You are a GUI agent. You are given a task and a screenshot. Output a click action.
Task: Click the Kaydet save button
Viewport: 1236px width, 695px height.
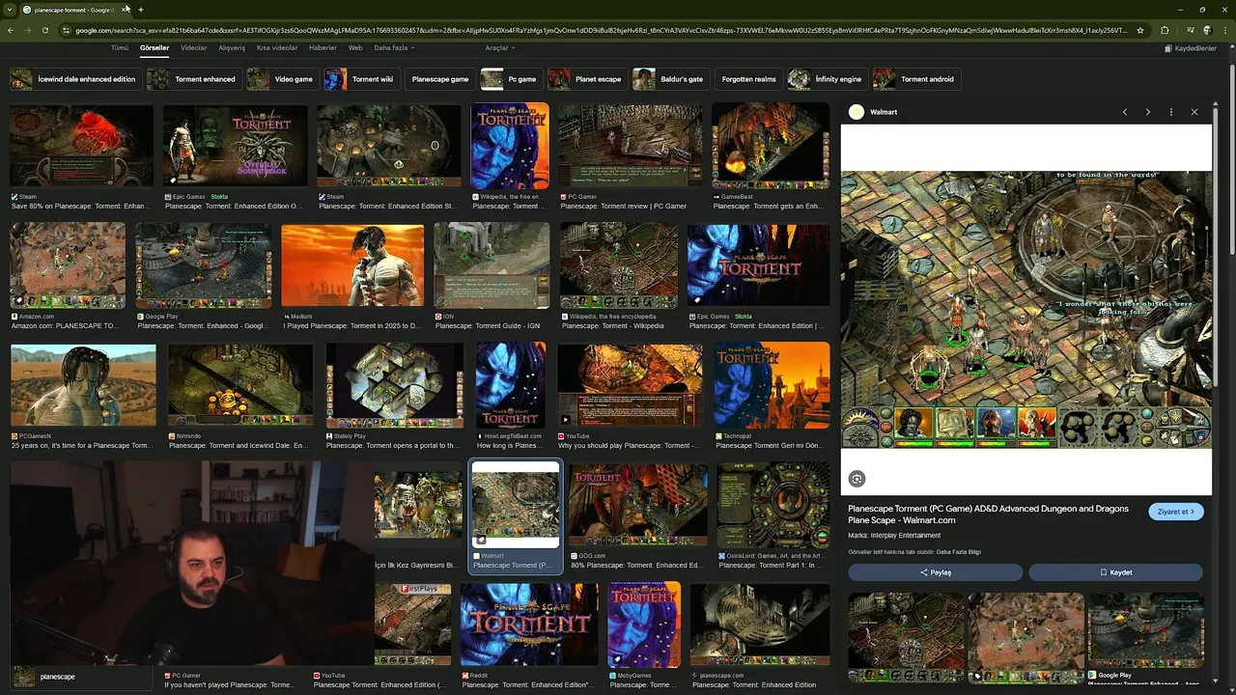pos(1116,572)
